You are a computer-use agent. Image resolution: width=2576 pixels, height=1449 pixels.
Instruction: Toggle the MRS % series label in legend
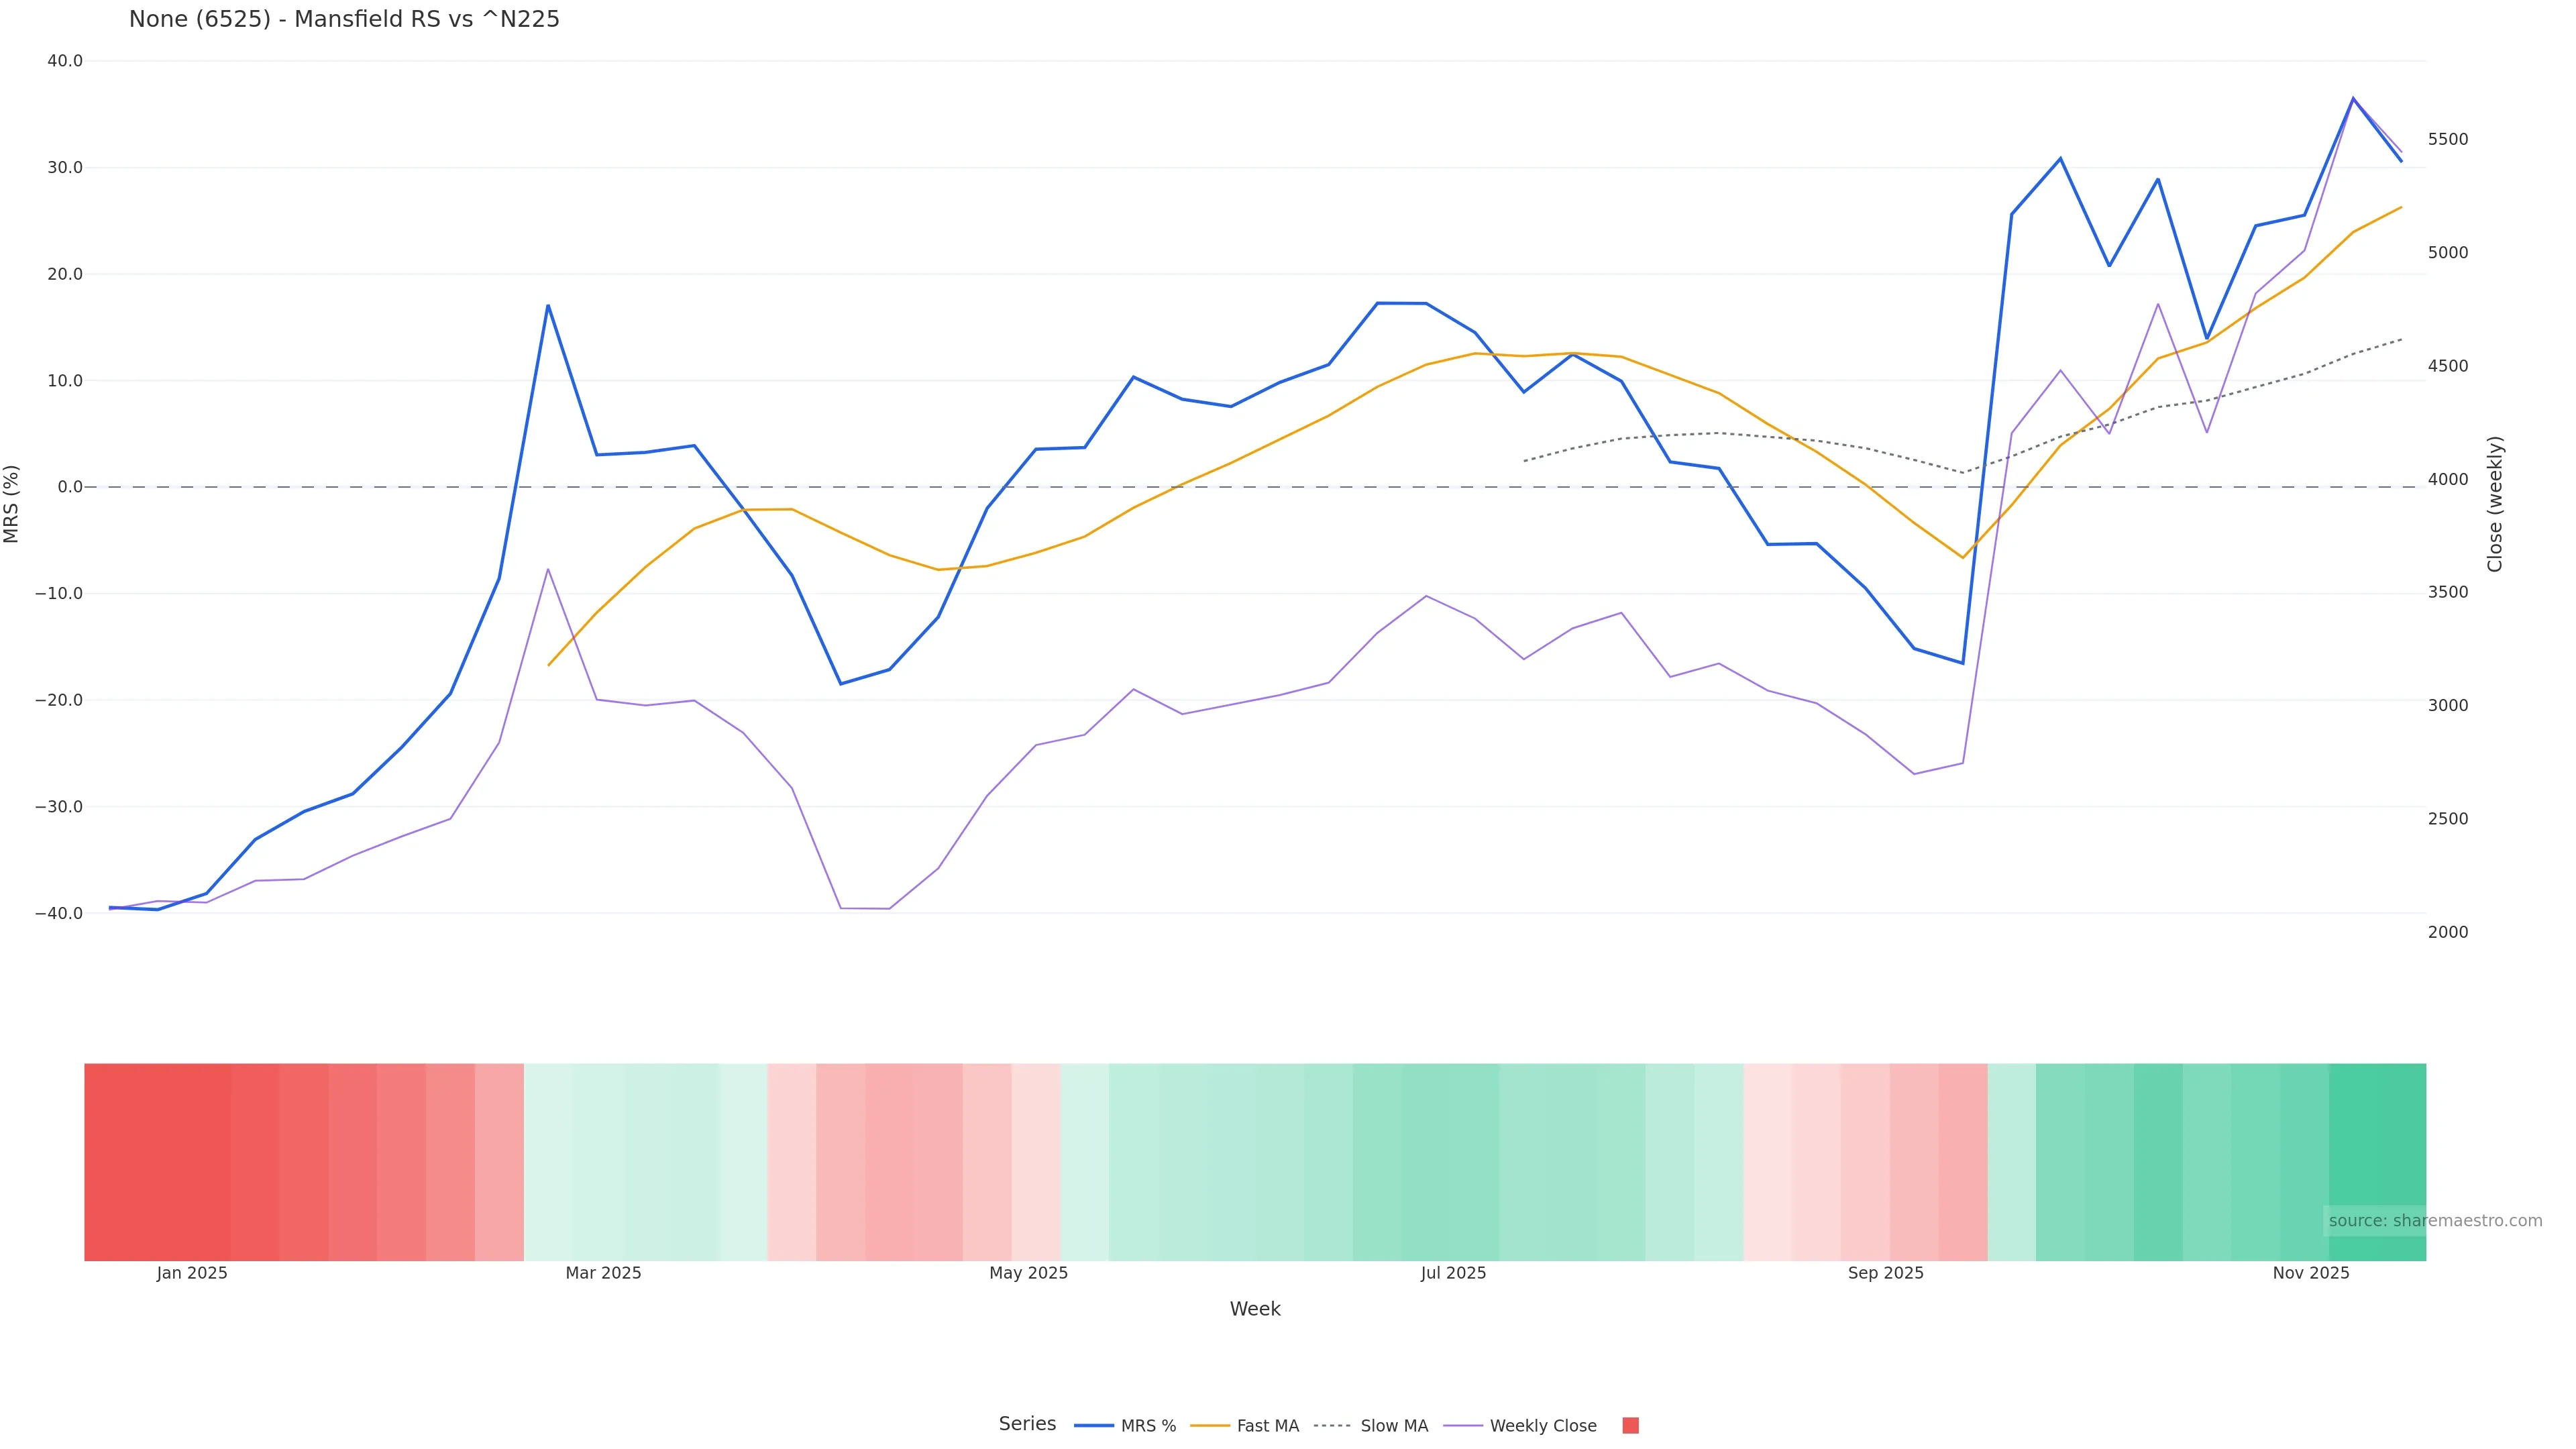click(1148, 1426)
